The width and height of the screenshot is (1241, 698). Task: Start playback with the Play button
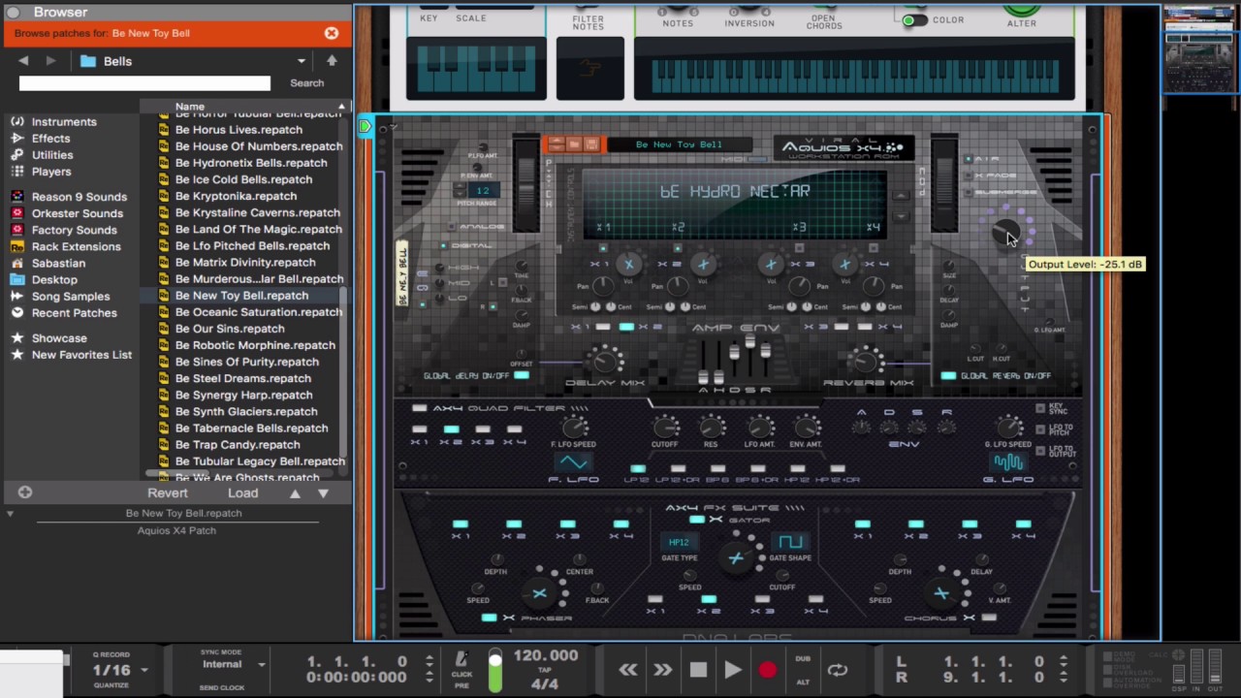pyautogui.click(x=733, y=669)
